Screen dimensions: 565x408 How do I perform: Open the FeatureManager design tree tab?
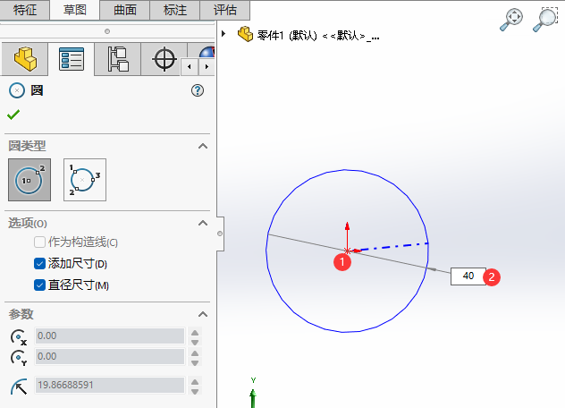pyautogui.click(x=25, y=59)
